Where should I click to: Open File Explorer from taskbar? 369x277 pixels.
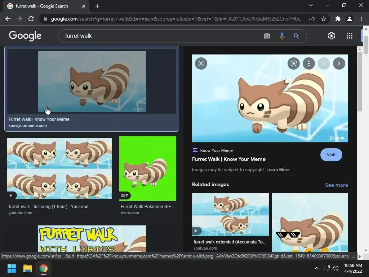(27, 268)
